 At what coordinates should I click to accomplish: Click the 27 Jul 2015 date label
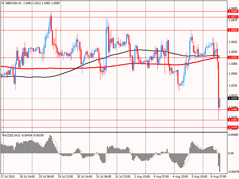[9, 177]
